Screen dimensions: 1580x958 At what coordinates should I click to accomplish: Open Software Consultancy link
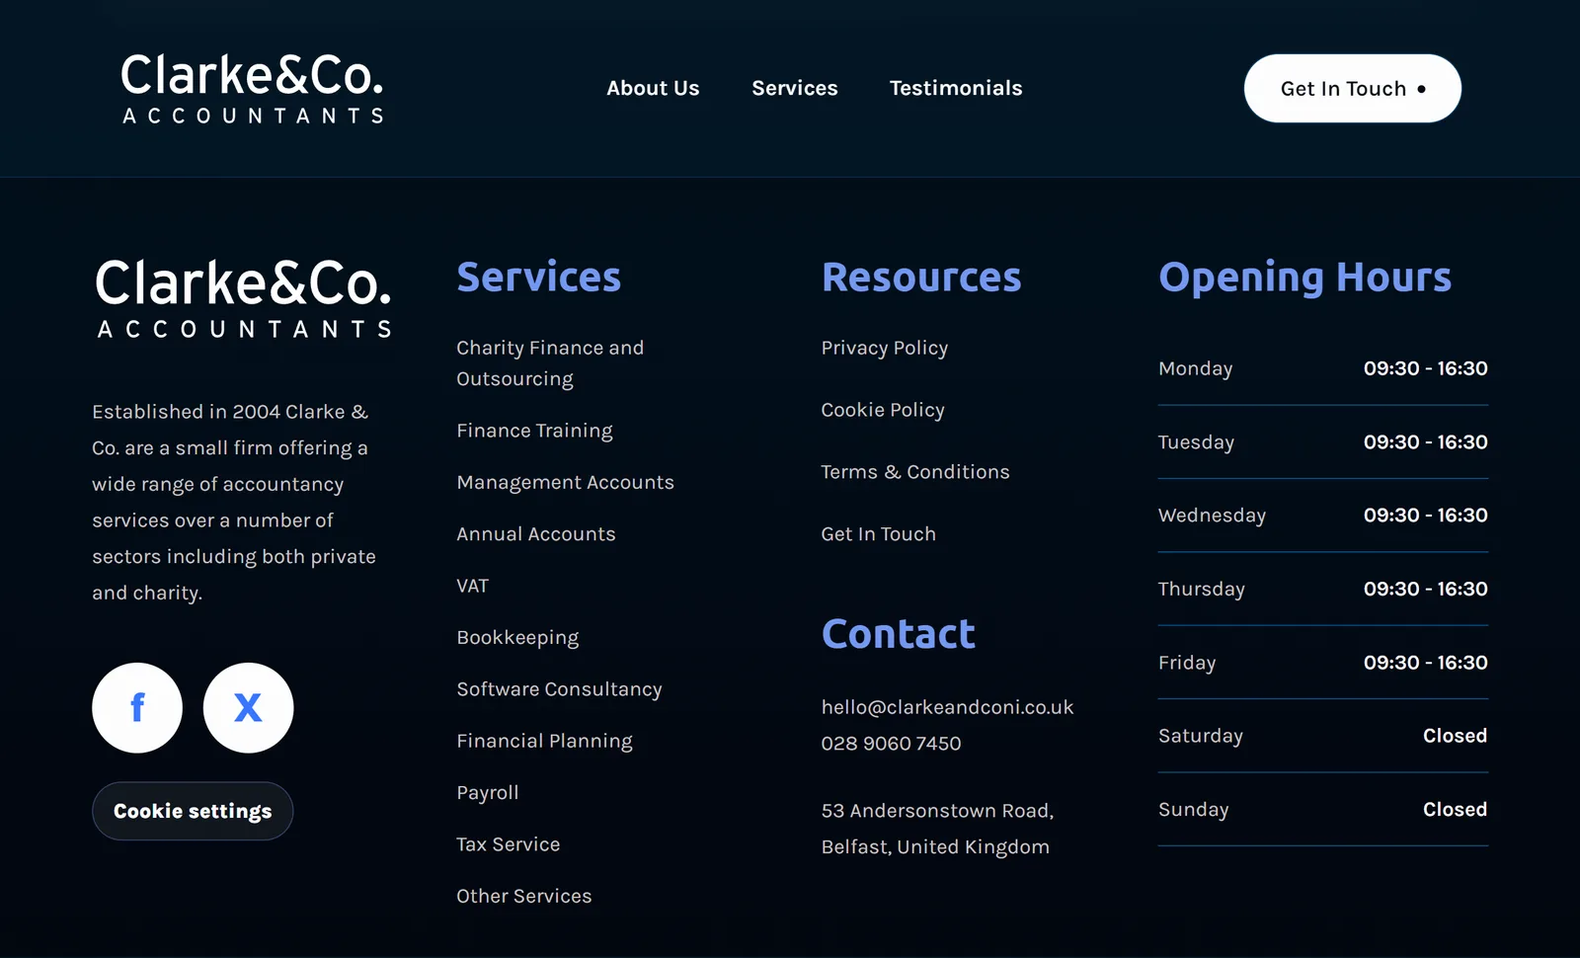[x=559, y=689]
